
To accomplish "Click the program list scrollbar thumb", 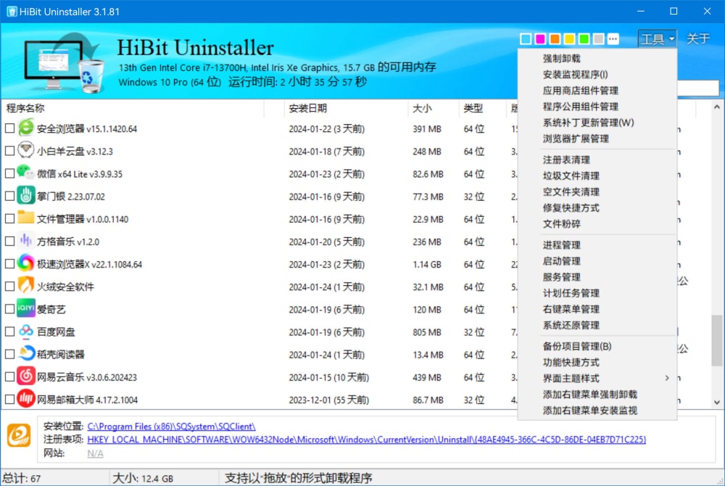I will 717,340.
